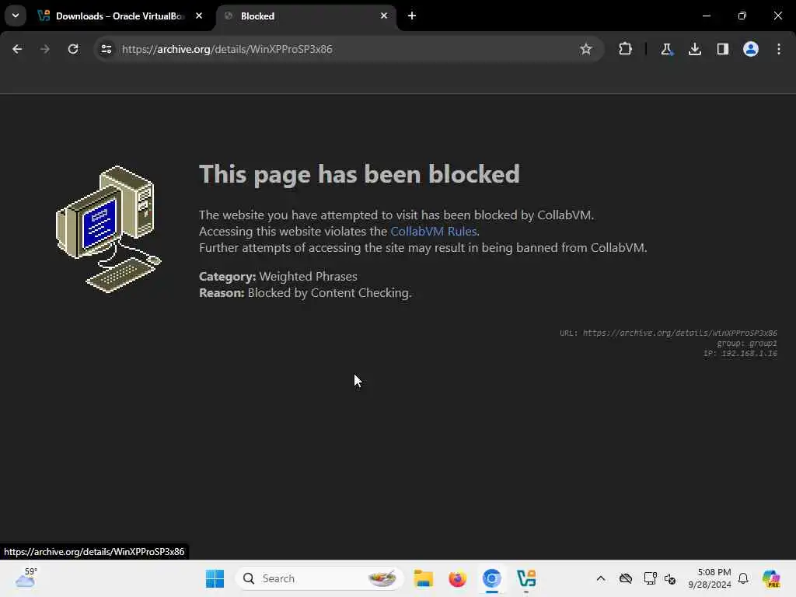Show browser downloads
Screen dimensions: 796x597
click(694, 49)
